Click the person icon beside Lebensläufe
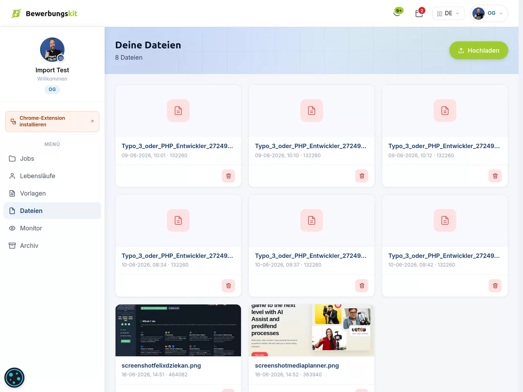Viewport: 523px width, 392px height. pyautogui.click(x=12, y=176)
